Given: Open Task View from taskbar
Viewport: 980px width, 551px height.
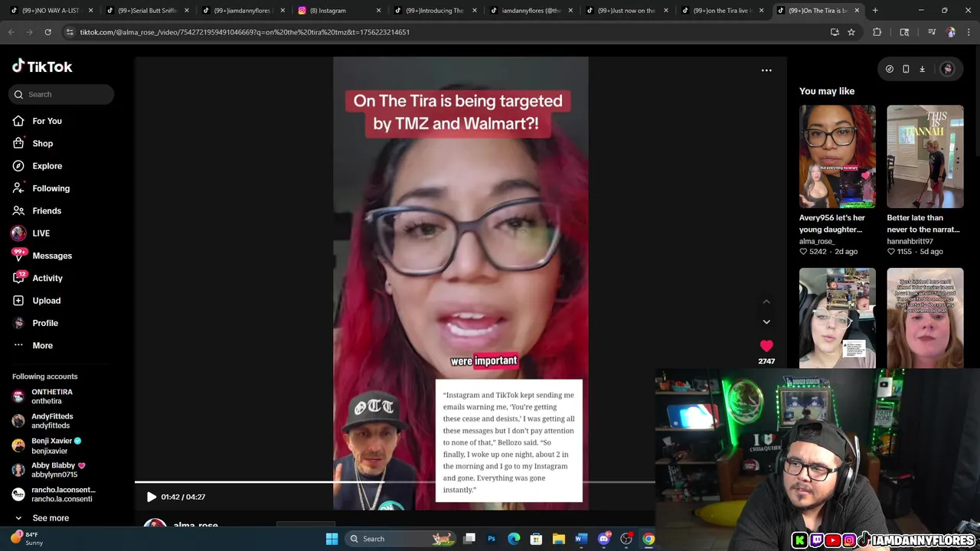Looking at the screenshot, I should point(469,539).
